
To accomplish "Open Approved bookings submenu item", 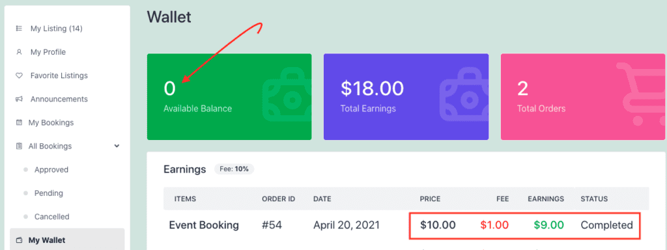I will pyautogui.click(x=51, y=170).
